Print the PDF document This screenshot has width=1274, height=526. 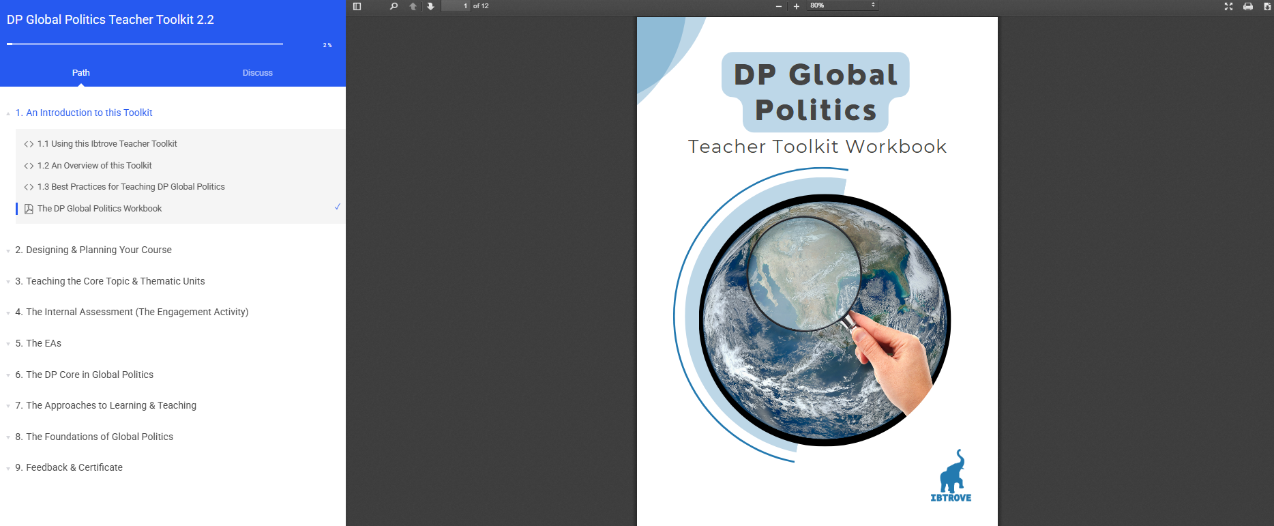pyautogui.click(x=1247, y=6)
